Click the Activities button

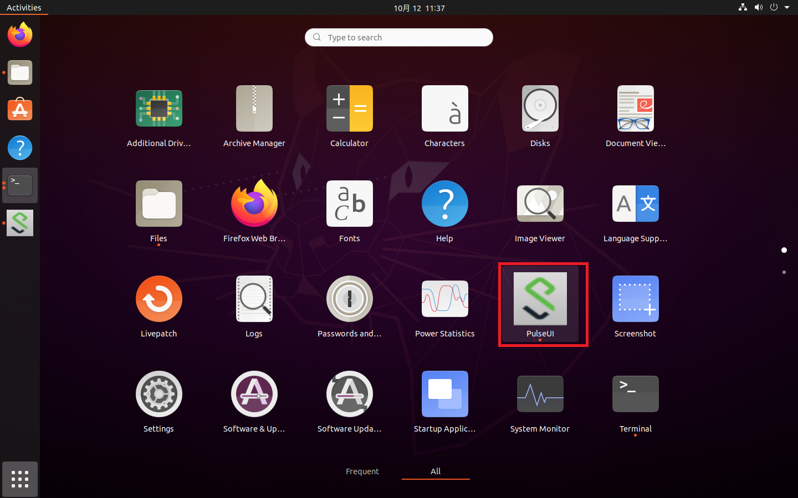point(24,8)
